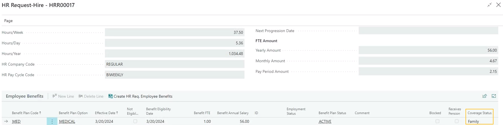Open the Page menu
The image size is (503, 125).
click(x=8, y=21)
